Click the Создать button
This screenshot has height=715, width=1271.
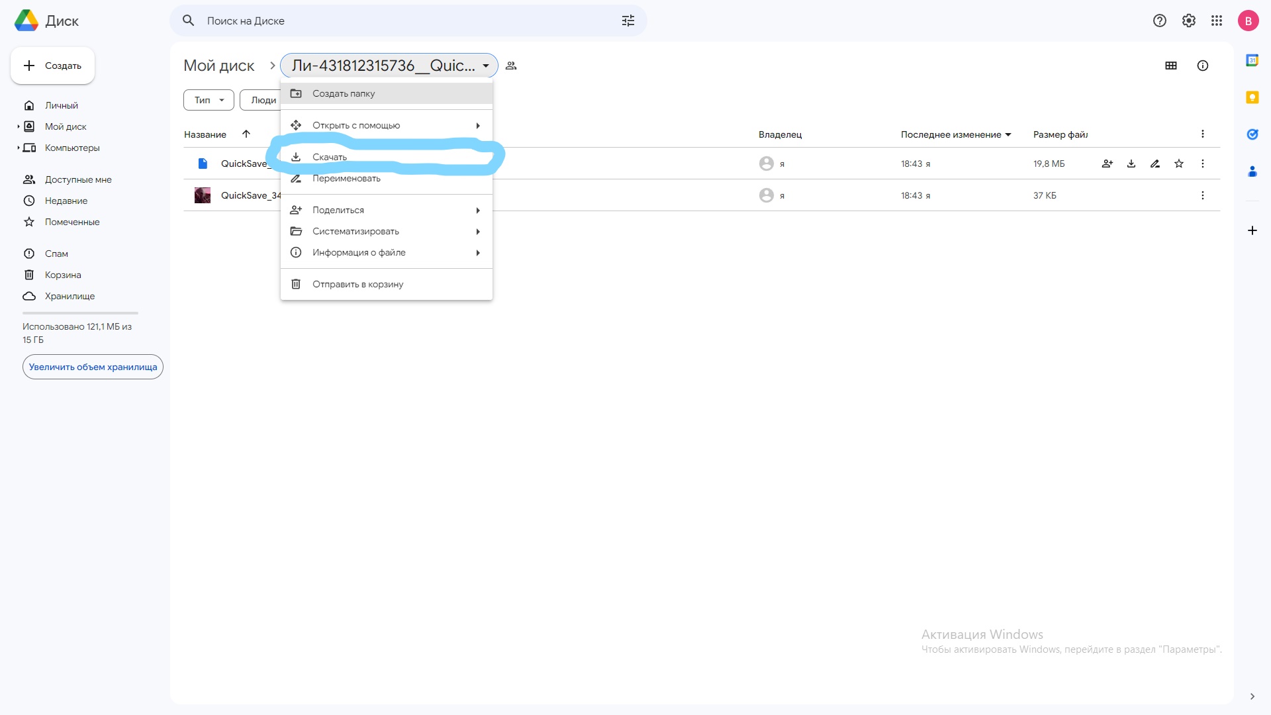pos(52,66)
